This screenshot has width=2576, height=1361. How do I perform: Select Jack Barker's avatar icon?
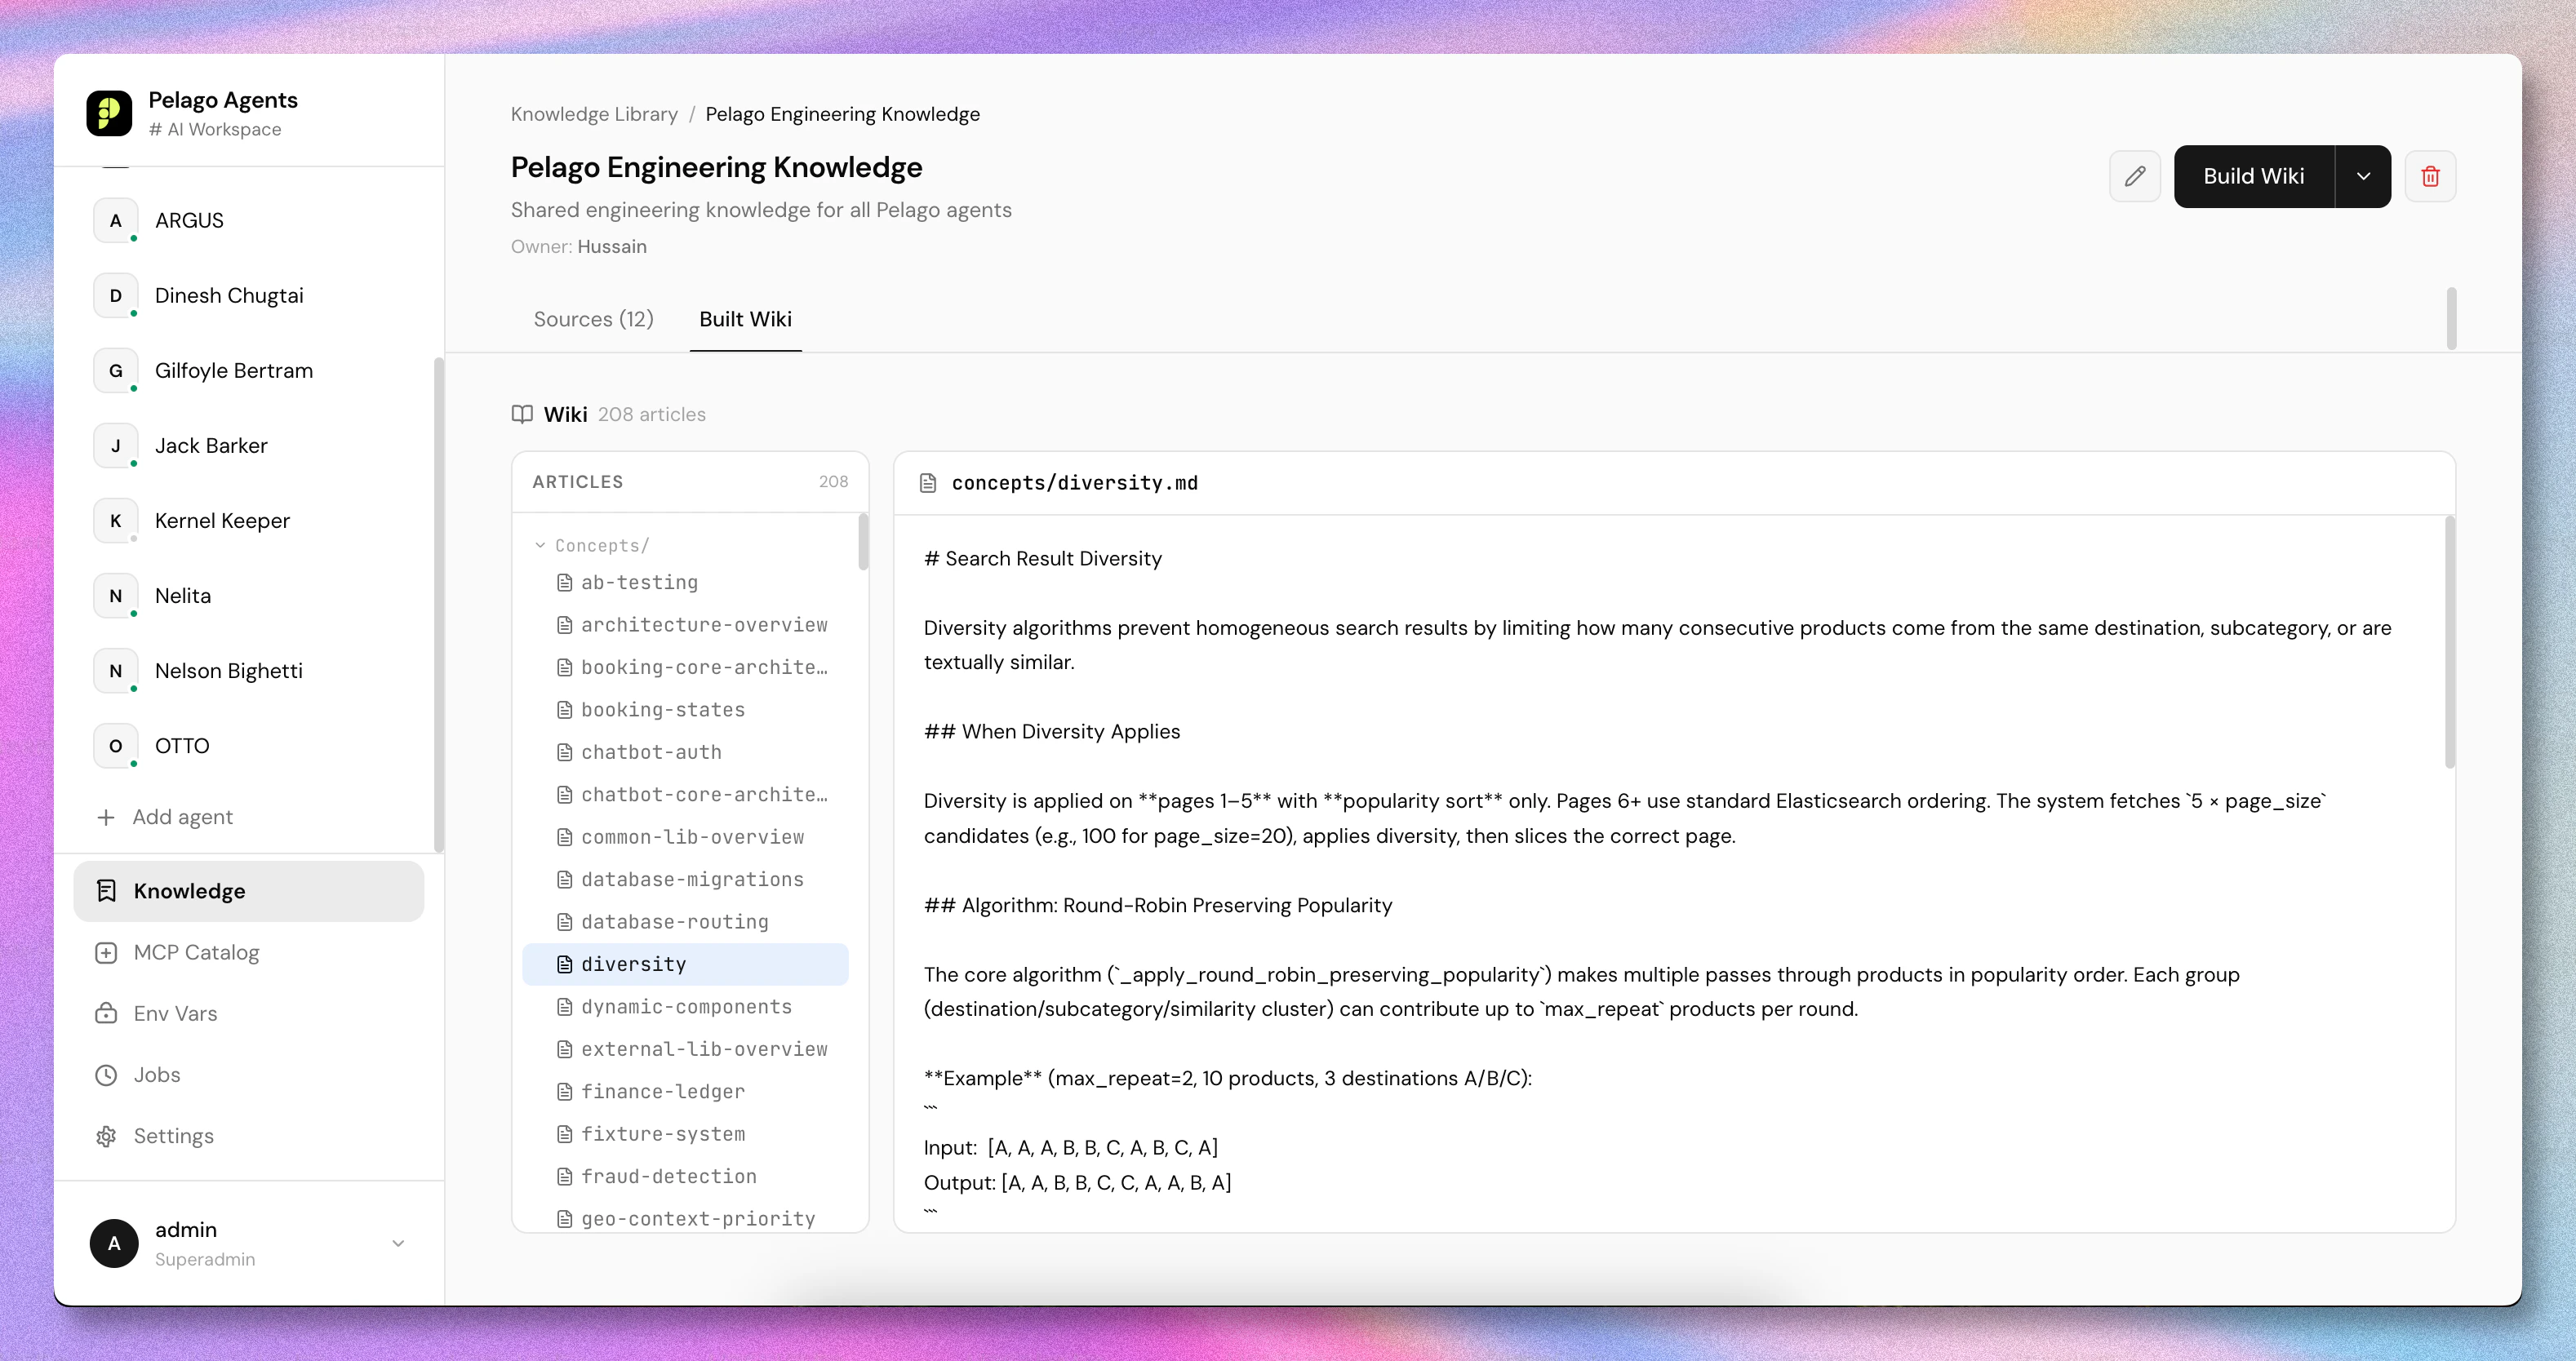116,445
